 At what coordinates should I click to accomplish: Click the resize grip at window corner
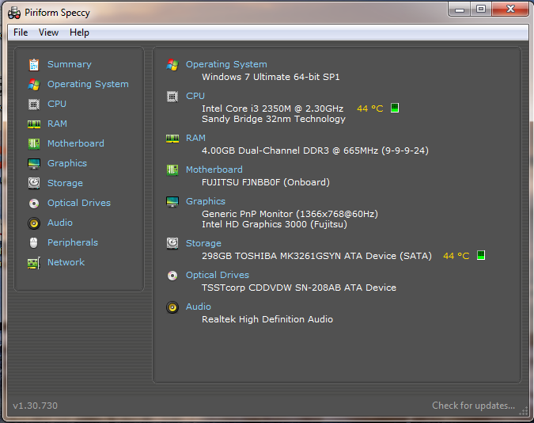pyautogui.click(x=523, y=411)
